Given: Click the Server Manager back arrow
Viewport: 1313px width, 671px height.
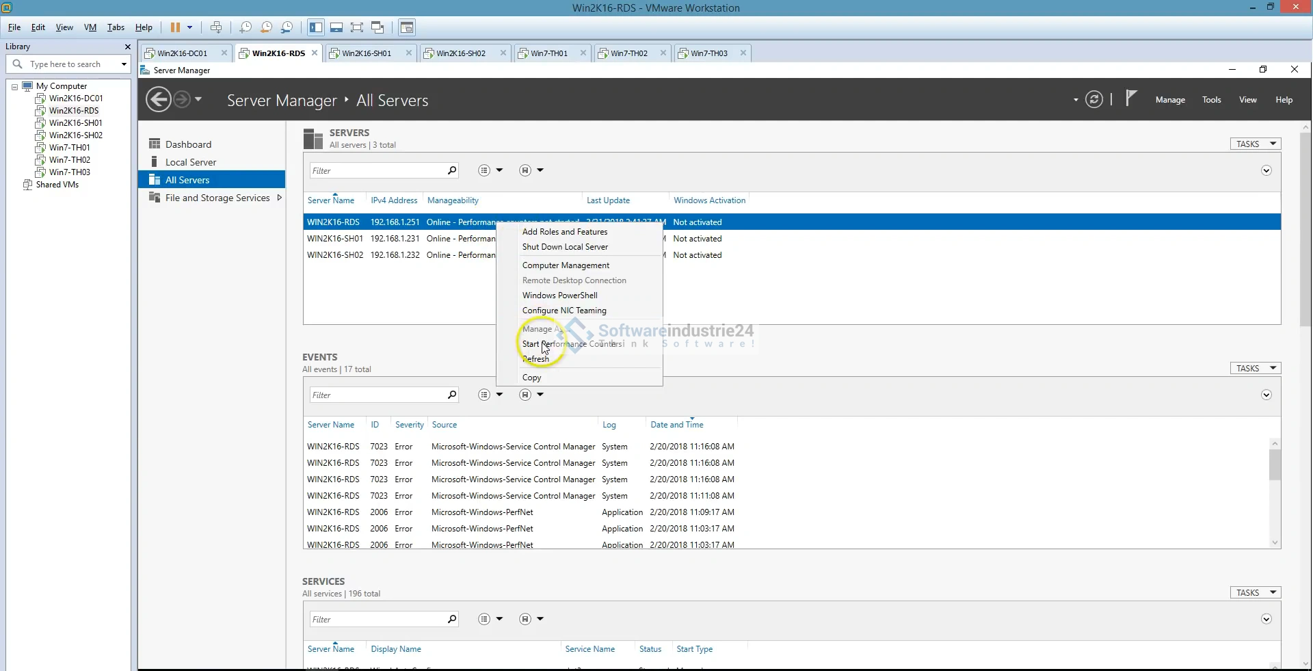Looking at the screenshot, I should click(159, 100).
